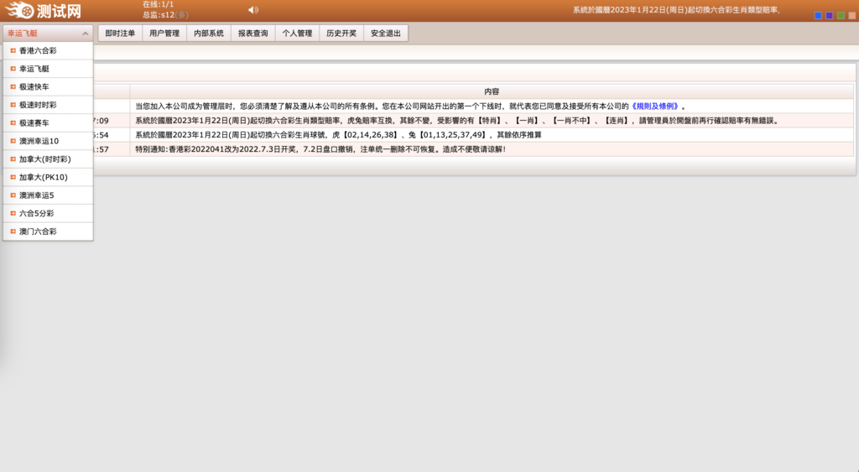Click the icon beside 加拿大(PK10)

tap(13, 177)
